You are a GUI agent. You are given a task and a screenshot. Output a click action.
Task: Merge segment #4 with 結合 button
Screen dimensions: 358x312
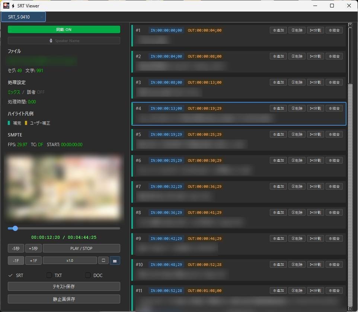(334, 108)
